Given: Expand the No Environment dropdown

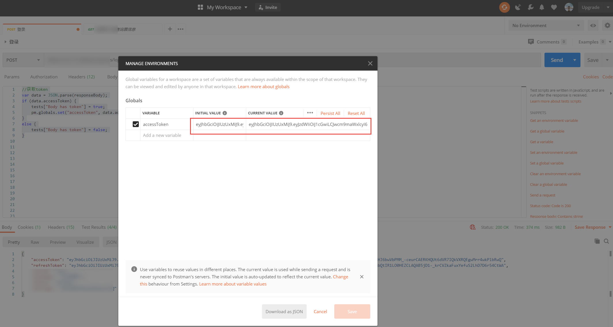Looking at the screenshot, I should click(546, 26).
